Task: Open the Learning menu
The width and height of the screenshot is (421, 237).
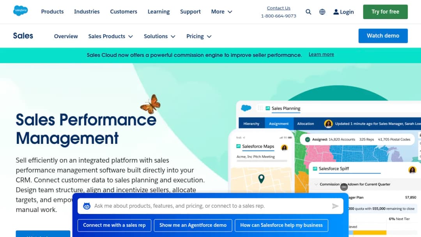Action: (159, 12)
